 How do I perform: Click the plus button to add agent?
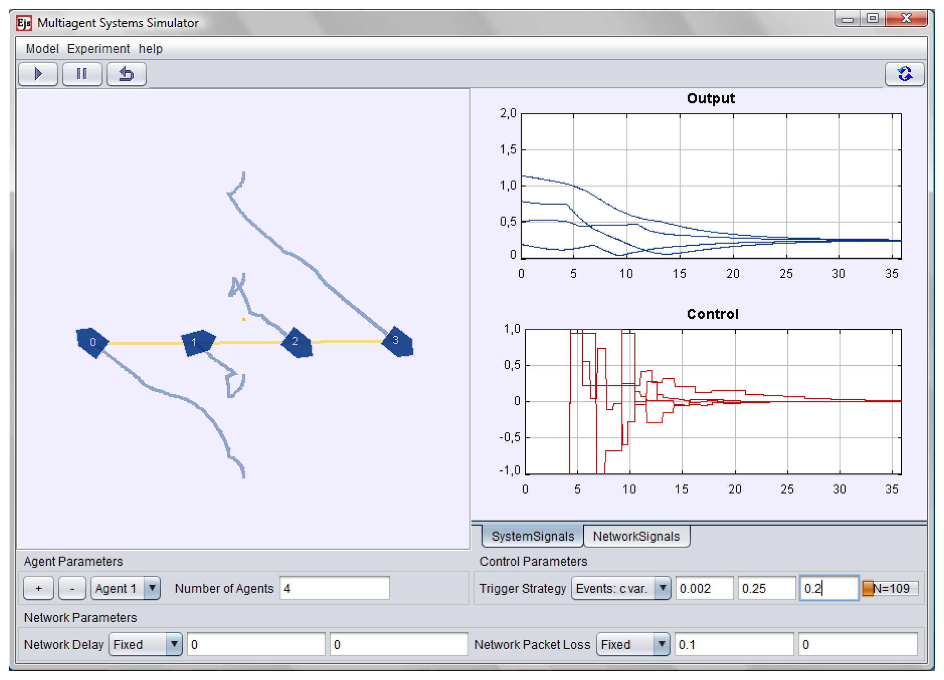(39, 588)
